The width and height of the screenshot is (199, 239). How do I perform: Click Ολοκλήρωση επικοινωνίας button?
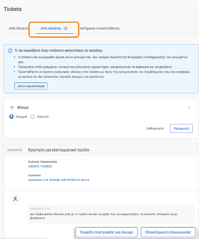(168, 232)
